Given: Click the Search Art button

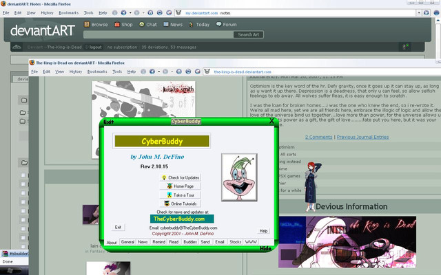Looking at the screenshot, I should (248, 34).
